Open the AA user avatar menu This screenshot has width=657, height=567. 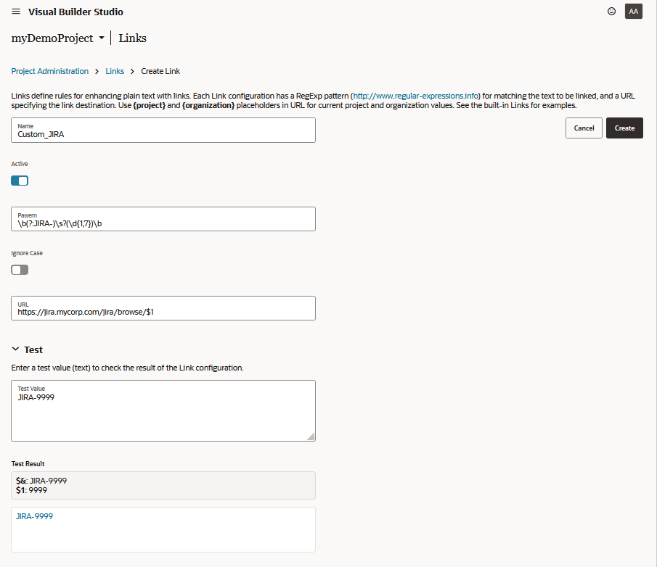pos(633,12)
